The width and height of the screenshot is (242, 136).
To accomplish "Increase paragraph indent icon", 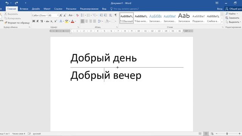I will pos(105,15).
